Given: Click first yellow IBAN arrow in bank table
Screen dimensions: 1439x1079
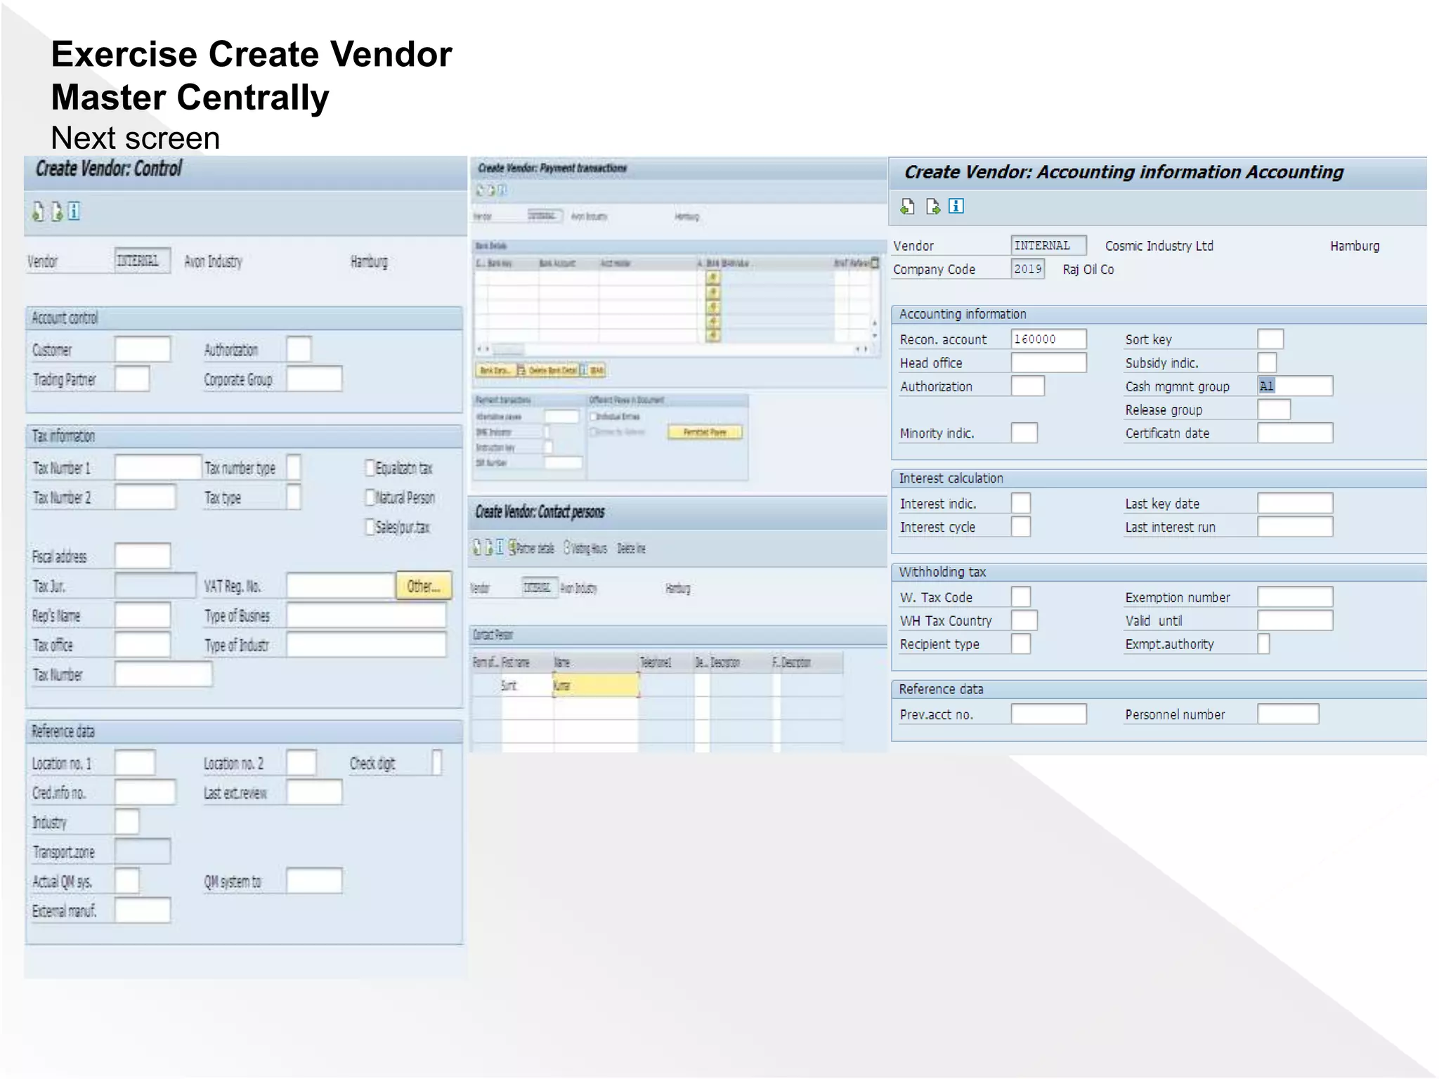Looking at the screenshot, I should [x=713, y=278].
